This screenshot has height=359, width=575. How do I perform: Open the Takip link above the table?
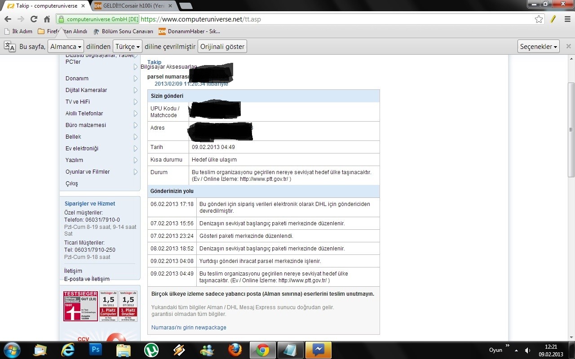[x=154, y=62]
